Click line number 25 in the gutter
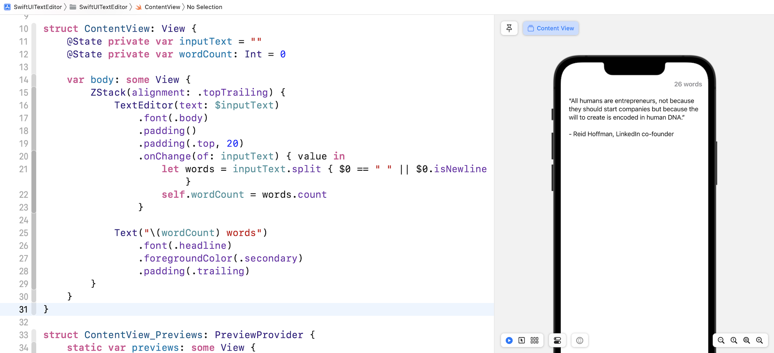 [x=23, y=233]
